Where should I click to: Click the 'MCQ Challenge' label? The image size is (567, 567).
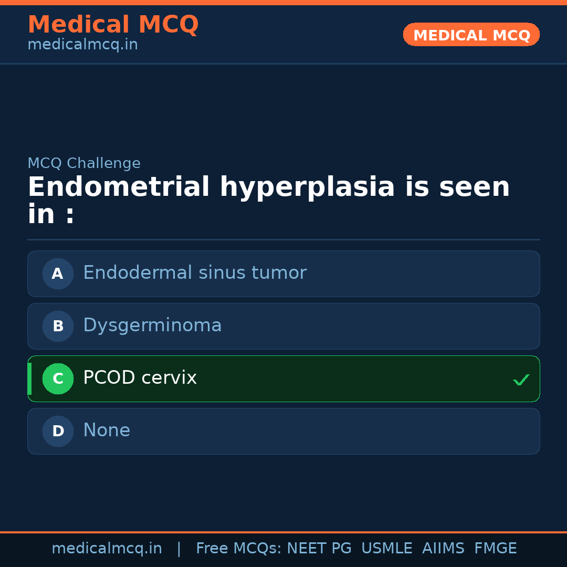pyautogui.click(x=84, y=163)
